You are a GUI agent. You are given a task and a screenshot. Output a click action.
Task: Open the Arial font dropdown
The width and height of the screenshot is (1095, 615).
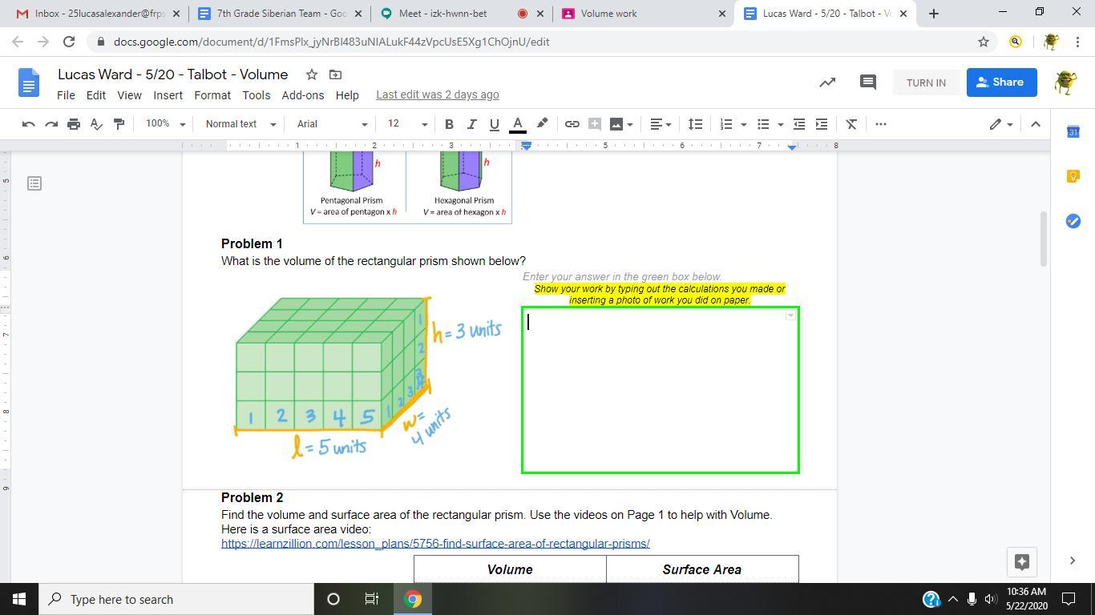[332, 124]
